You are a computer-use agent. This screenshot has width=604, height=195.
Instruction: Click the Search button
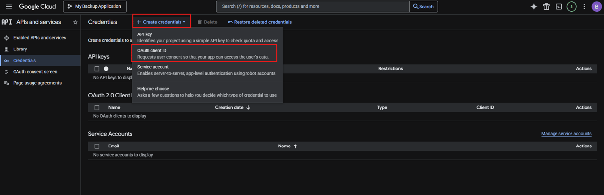coord(424,7)
